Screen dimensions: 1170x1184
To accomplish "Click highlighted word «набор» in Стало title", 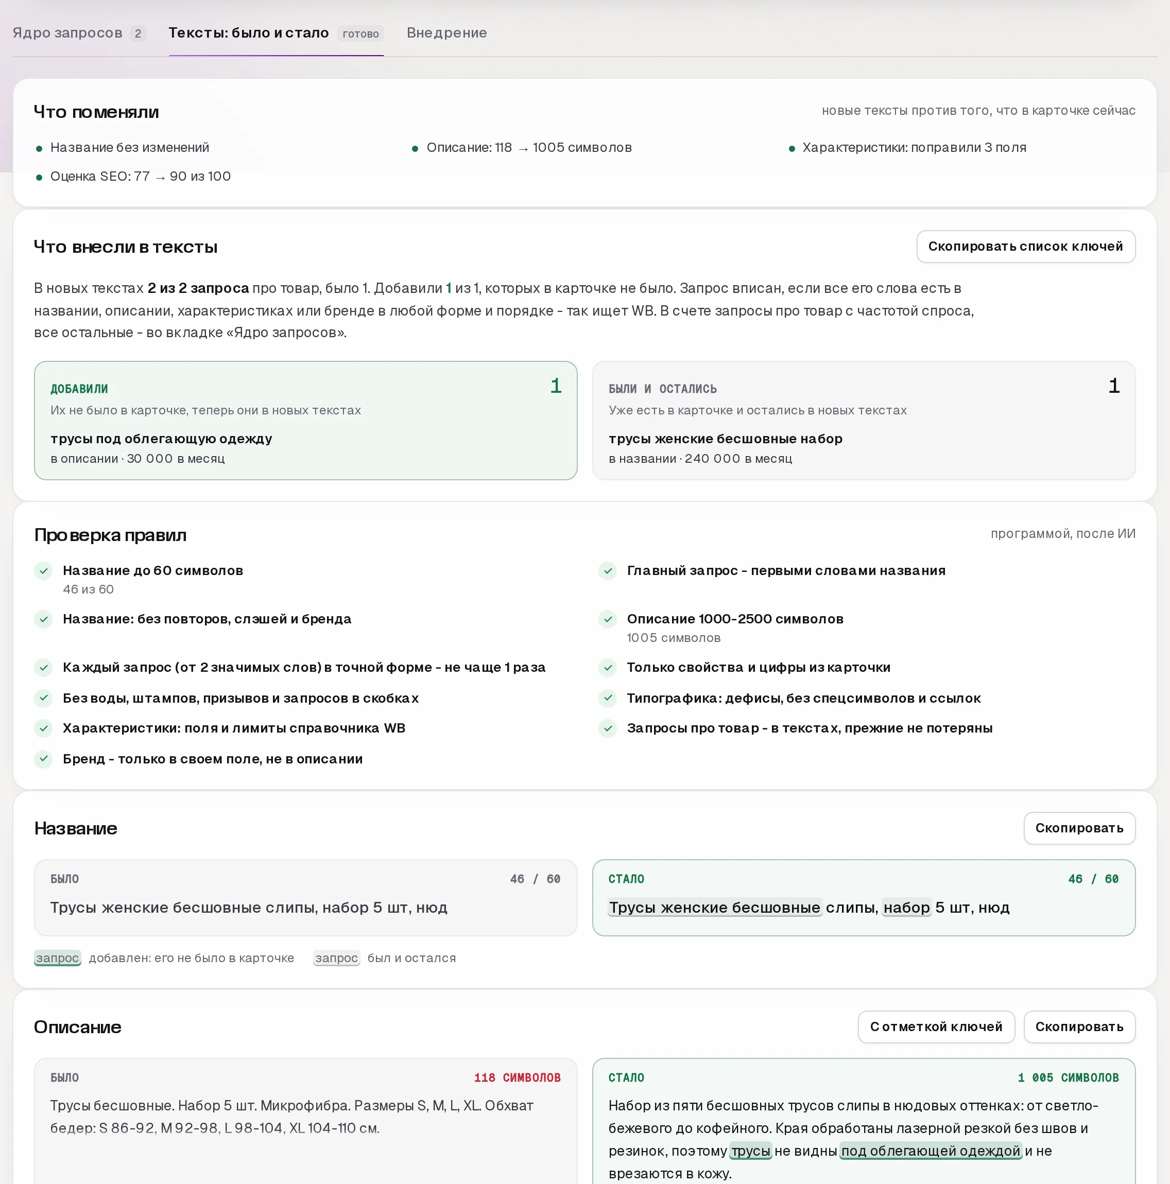I will click(x=907, y=908).
